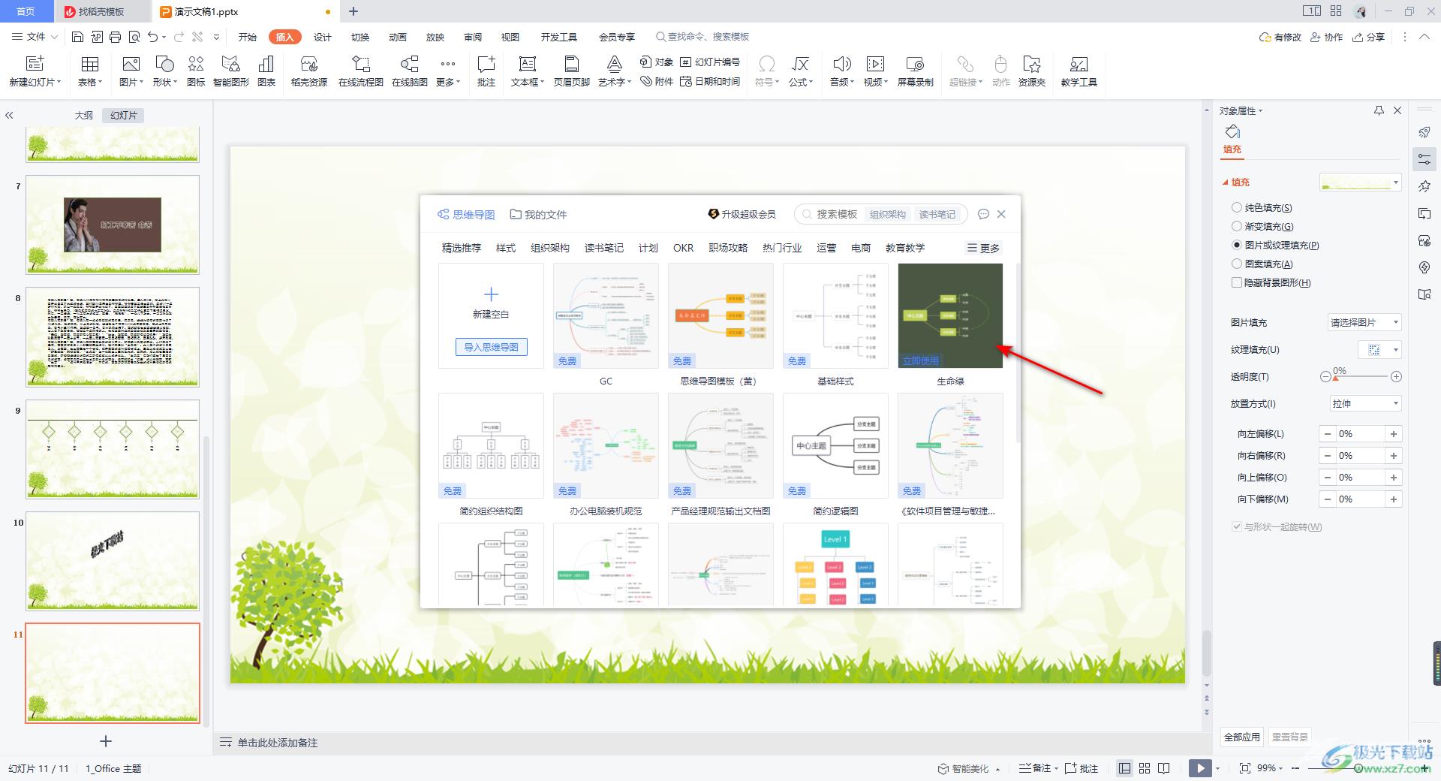Screen dimensions: 1441x781
Task: Insert 音频 audio
Action: pos(842,71)
